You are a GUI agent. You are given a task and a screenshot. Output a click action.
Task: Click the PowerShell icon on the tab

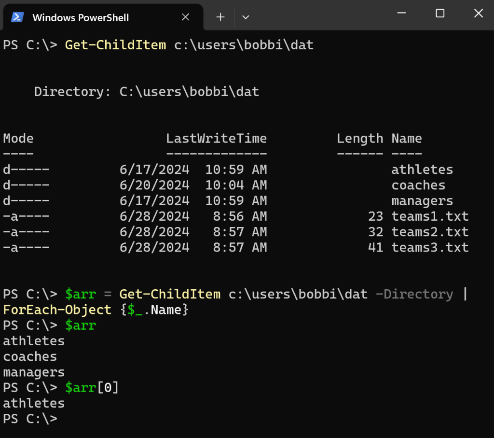coord(16,17)
